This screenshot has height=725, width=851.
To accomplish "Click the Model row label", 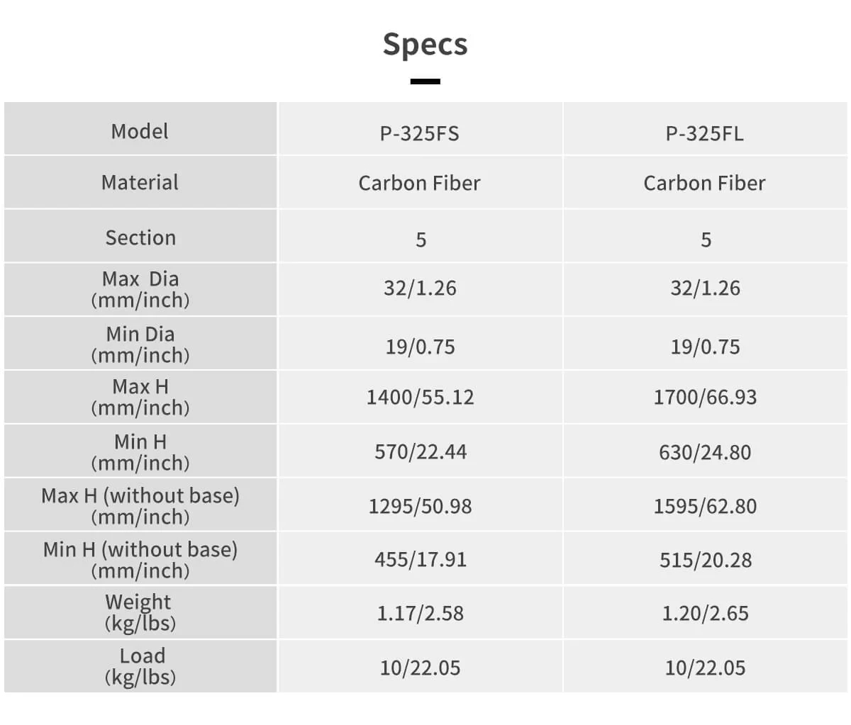I will tap(140, 131).
